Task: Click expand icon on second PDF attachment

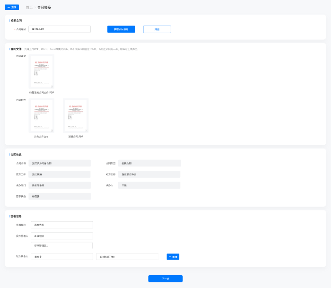Action: tap(86, 130)
